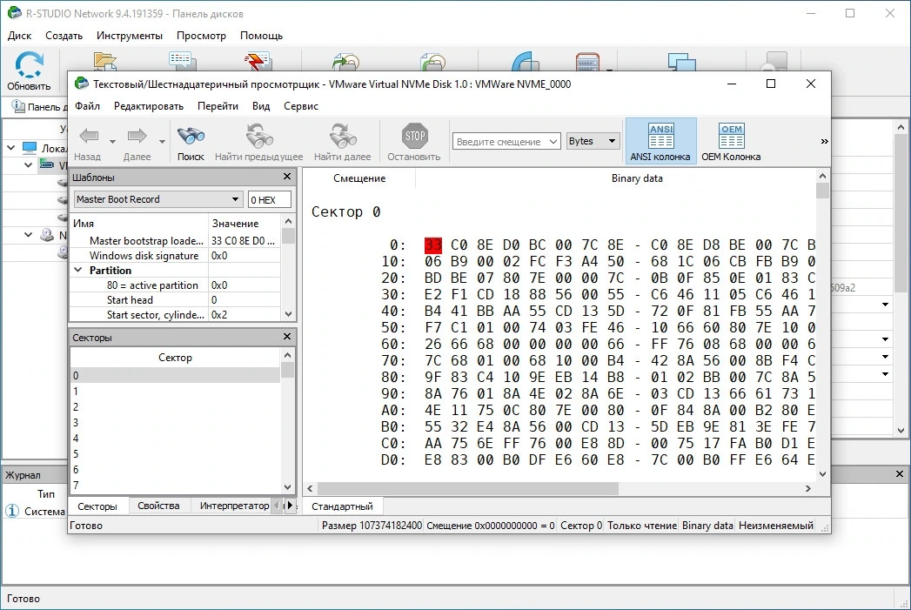Close the Шаблоны panel
Image resolution: width=911 pixels, height=610 pixels.
pyautogui.click(x=287, y=177)
